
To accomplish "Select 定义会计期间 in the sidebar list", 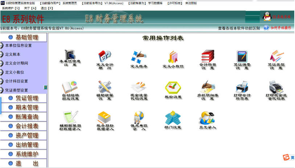I will tap(17, 63).
